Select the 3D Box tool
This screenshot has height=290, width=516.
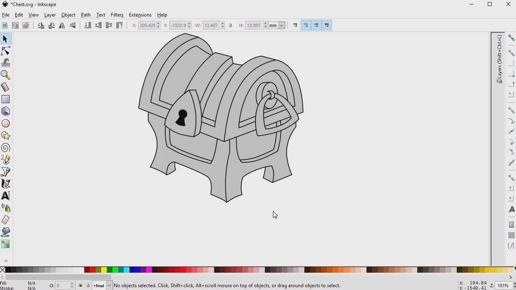point(5,111)
